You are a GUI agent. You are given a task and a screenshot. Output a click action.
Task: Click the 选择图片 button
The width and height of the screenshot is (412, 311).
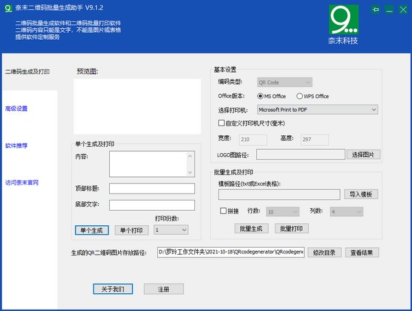coord(363,154)
